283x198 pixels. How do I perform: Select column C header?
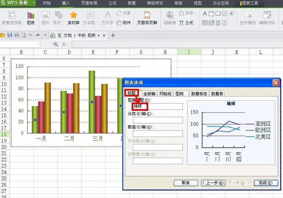click(x=45, y=52)
